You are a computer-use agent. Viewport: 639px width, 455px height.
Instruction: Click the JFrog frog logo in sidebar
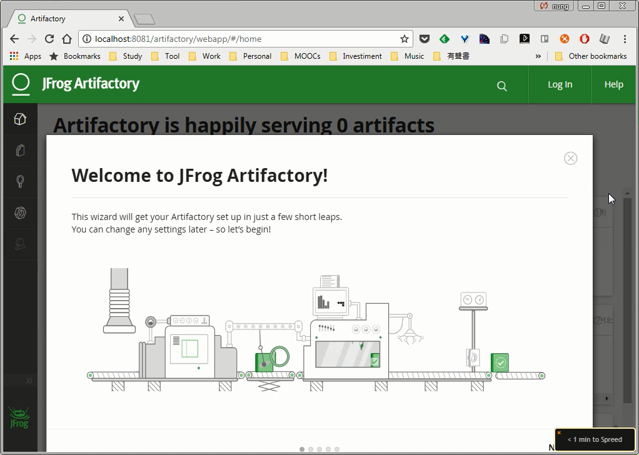point(19,417)
